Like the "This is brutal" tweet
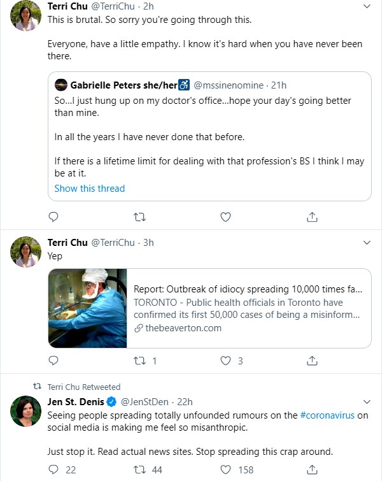387x481 pixels. [x=225, y=217]
